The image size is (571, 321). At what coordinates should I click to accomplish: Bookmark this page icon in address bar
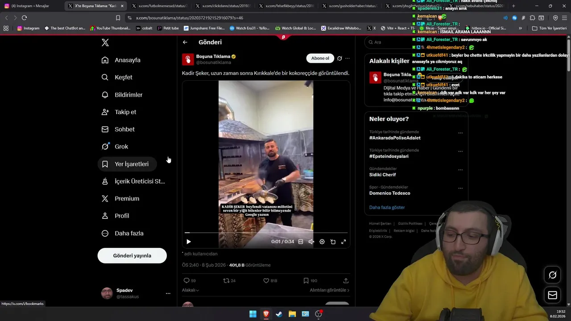118,18
